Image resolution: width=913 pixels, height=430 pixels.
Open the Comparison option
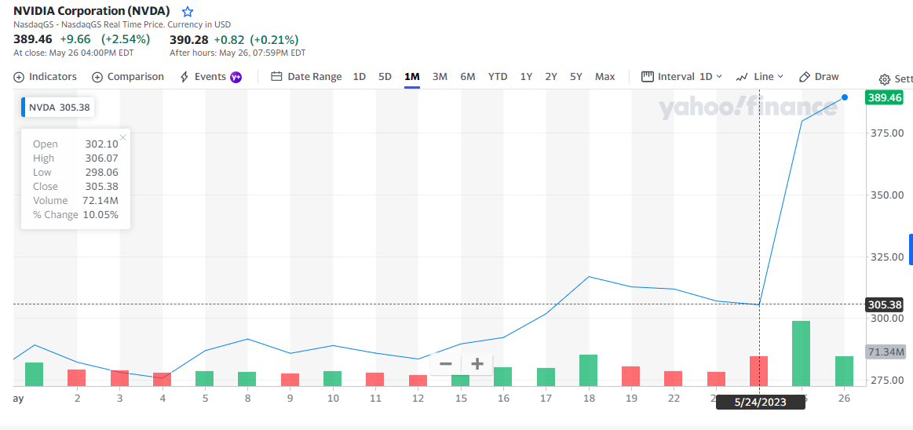tap(128, 77)
